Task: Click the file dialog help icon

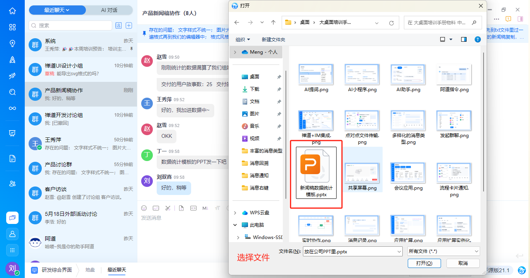Action: 477,39
